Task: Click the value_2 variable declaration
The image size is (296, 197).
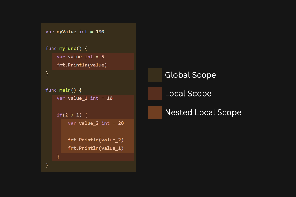Action: coord(96,123)
